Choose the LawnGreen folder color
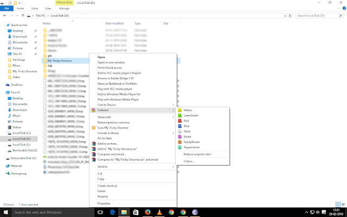Screen dimensions: 347x217 [202, 116]
